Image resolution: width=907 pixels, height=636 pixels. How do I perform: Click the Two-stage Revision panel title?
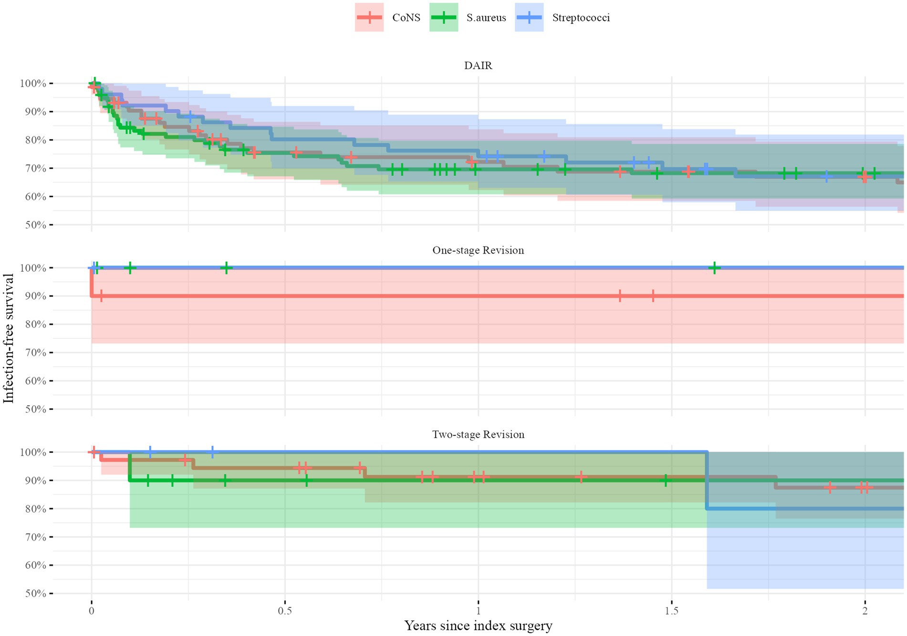pos(478,434)
